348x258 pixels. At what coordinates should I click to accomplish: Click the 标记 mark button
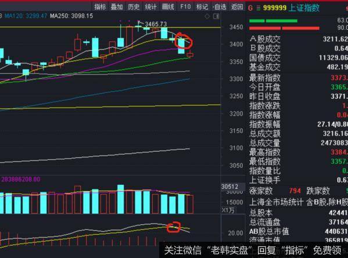[202, 7]
